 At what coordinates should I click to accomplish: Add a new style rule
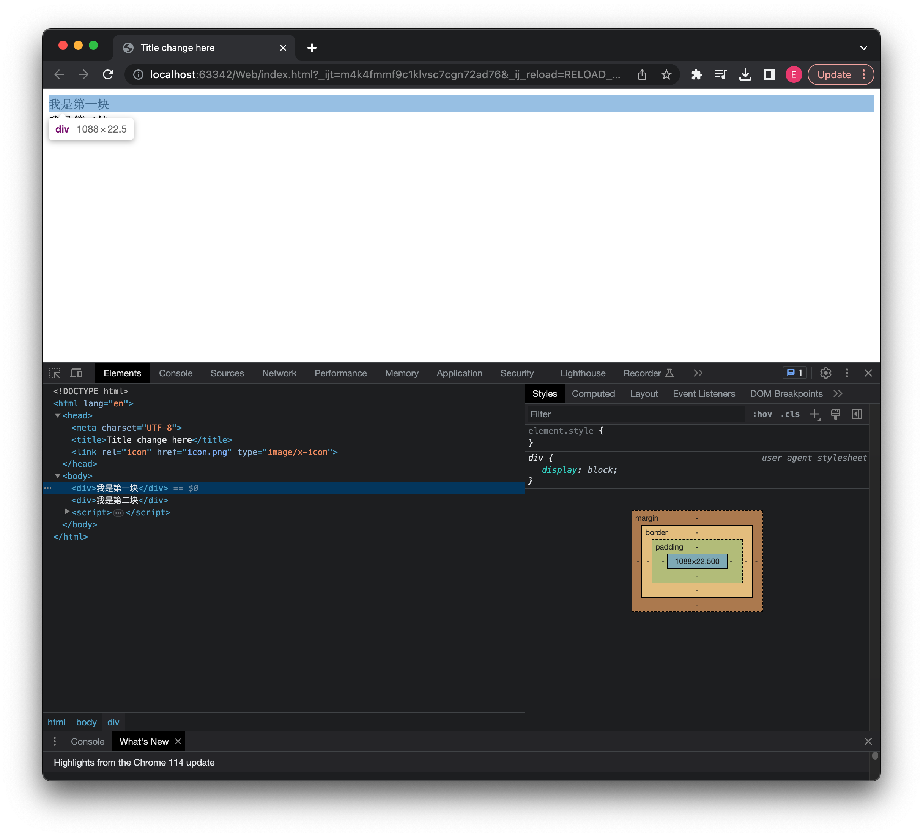coord(815,414)
